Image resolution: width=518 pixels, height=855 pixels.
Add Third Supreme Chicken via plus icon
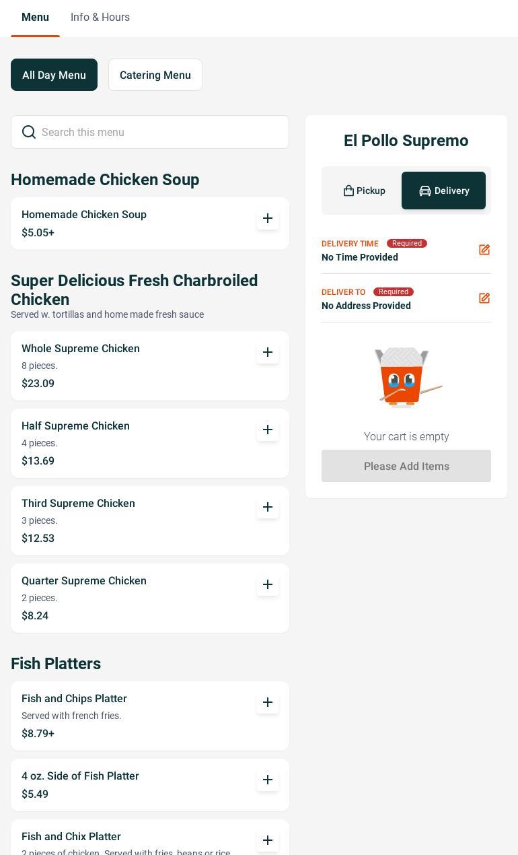click(268, 507)
